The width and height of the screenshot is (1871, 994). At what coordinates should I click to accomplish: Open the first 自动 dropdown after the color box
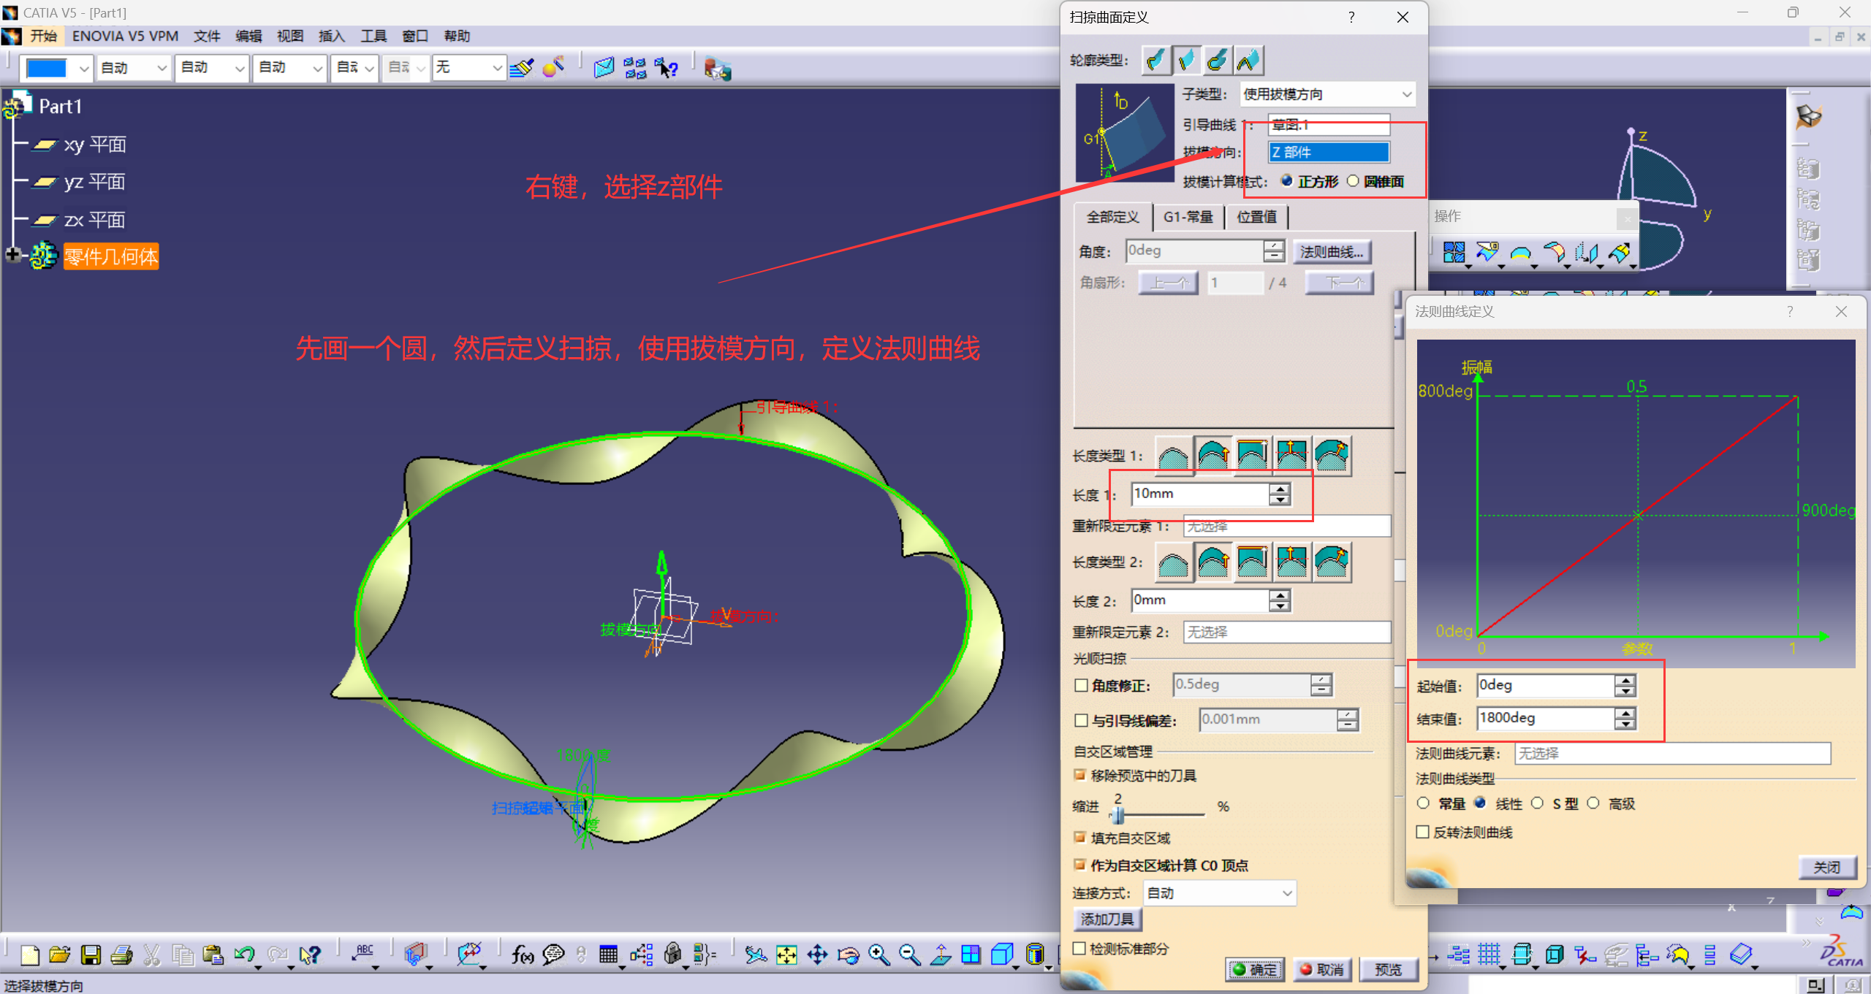coord(134,68)
